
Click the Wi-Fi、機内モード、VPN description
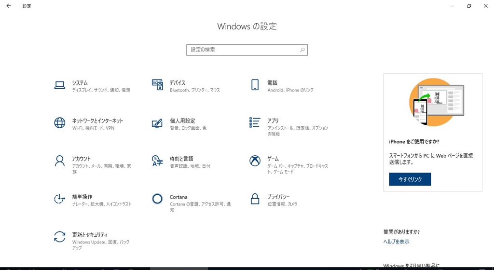click(x=93, y=128)
